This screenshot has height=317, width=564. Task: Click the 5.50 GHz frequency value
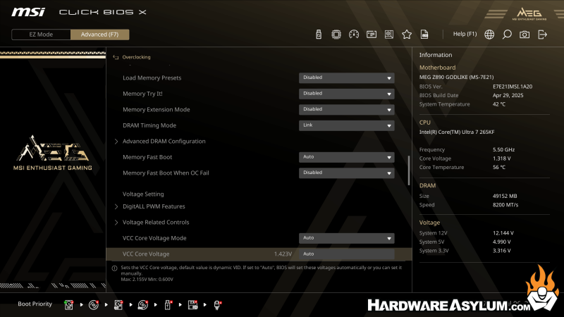(503, 149)
